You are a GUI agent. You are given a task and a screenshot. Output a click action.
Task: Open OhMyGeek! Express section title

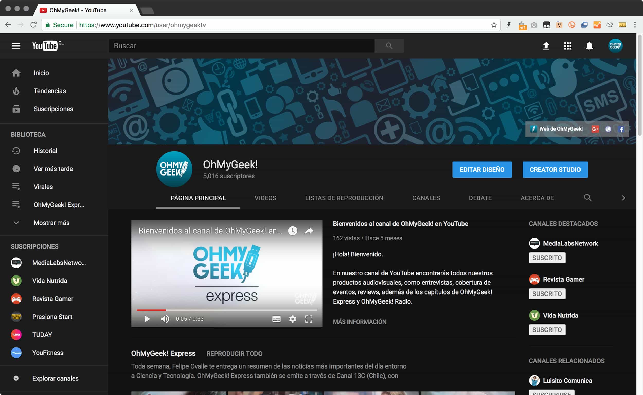coord(163,353)
